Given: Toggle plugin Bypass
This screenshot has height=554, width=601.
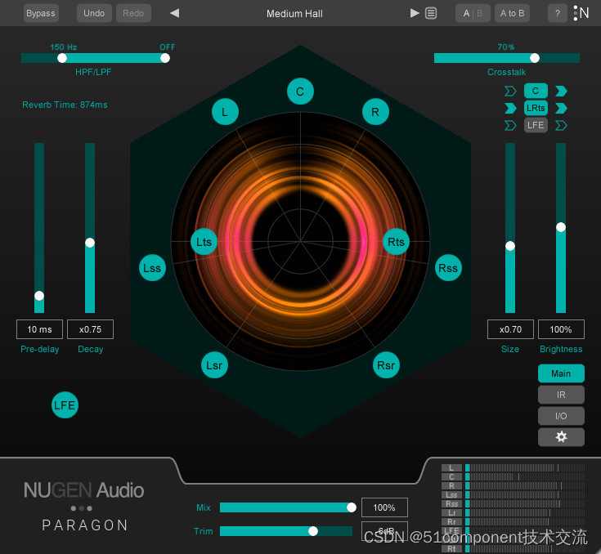Looking at the screenshot, I should pyautogui.click(x=41, y=13).
